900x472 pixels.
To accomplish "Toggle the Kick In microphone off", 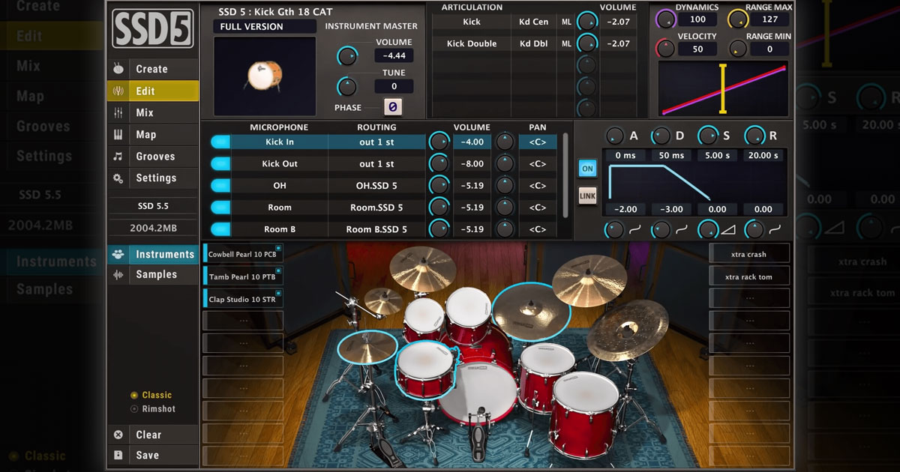I will [x=220, y=142].
